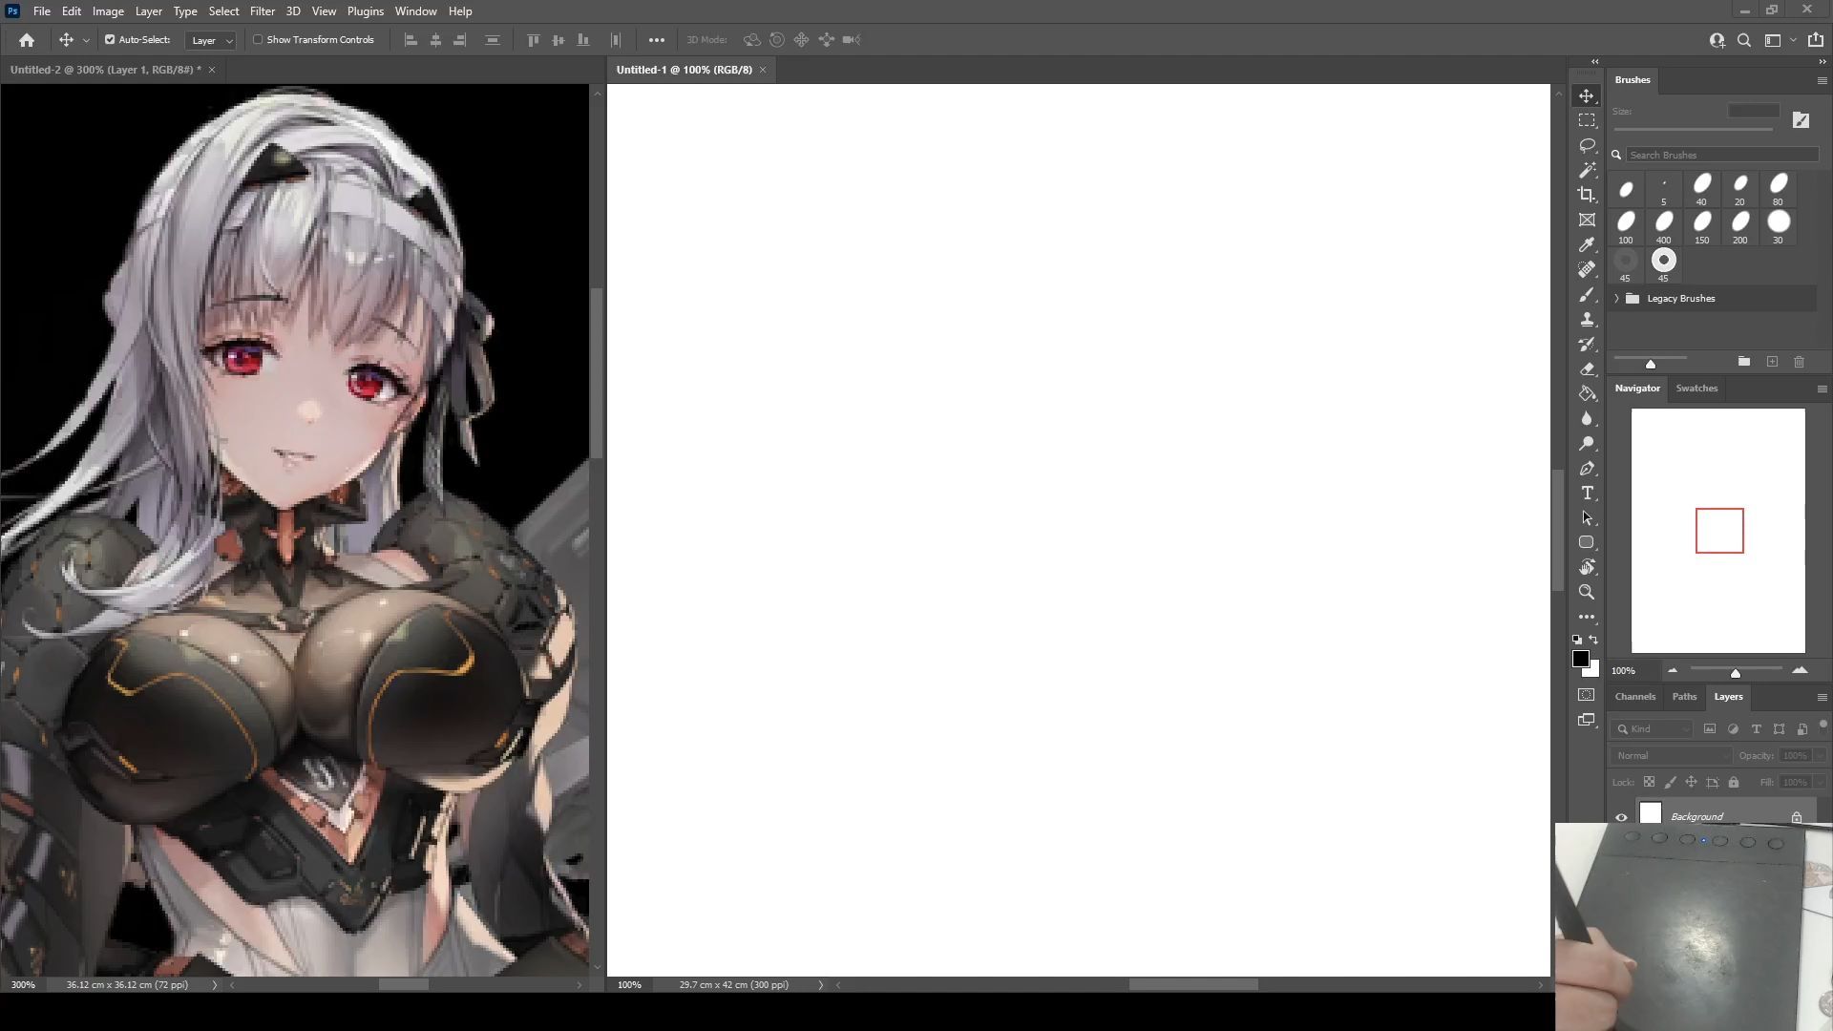
Task: Go to the Photoshop Home screen
Action: 27,40
